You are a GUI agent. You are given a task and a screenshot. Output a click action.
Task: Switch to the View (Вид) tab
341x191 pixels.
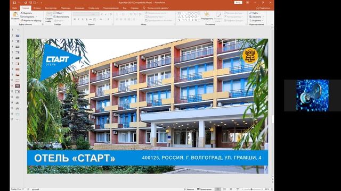(125, 8)
